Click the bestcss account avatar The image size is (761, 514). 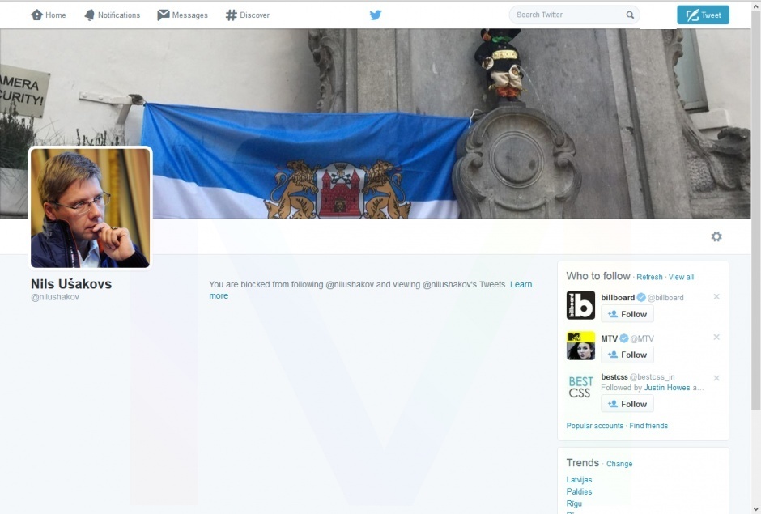pyautogui.click(x=580, y=387)
